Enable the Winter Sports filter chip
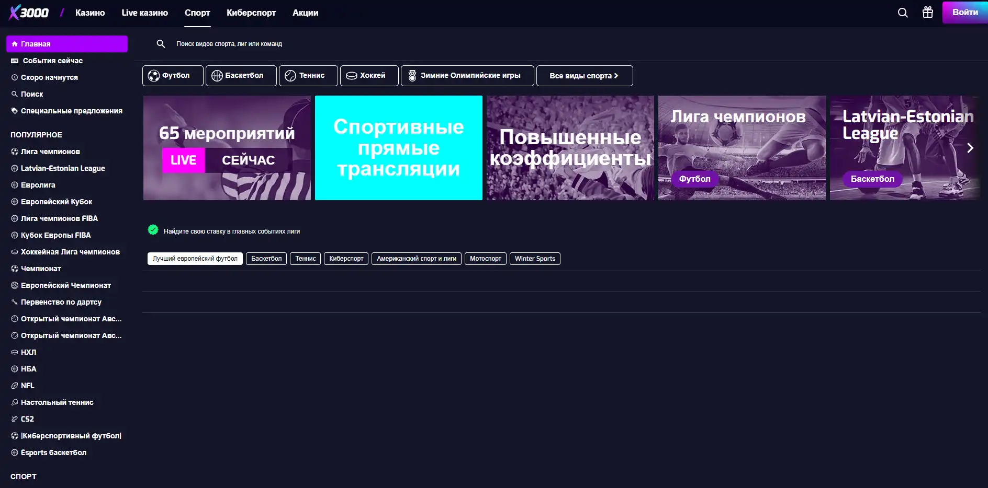988x488 pixels. (535, 258)
